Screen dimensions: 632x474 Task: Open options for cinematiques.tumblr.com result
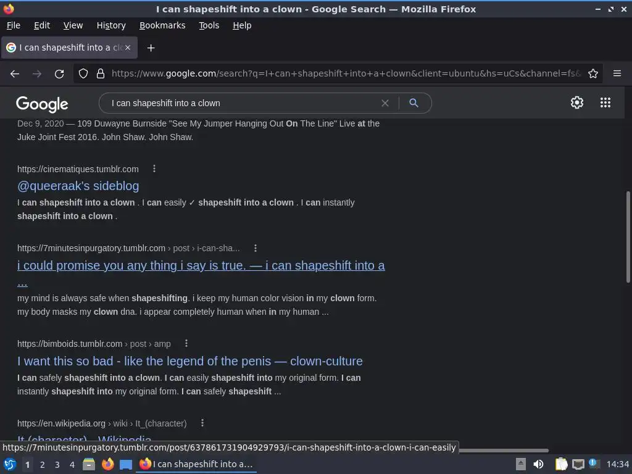pos(154,169)
